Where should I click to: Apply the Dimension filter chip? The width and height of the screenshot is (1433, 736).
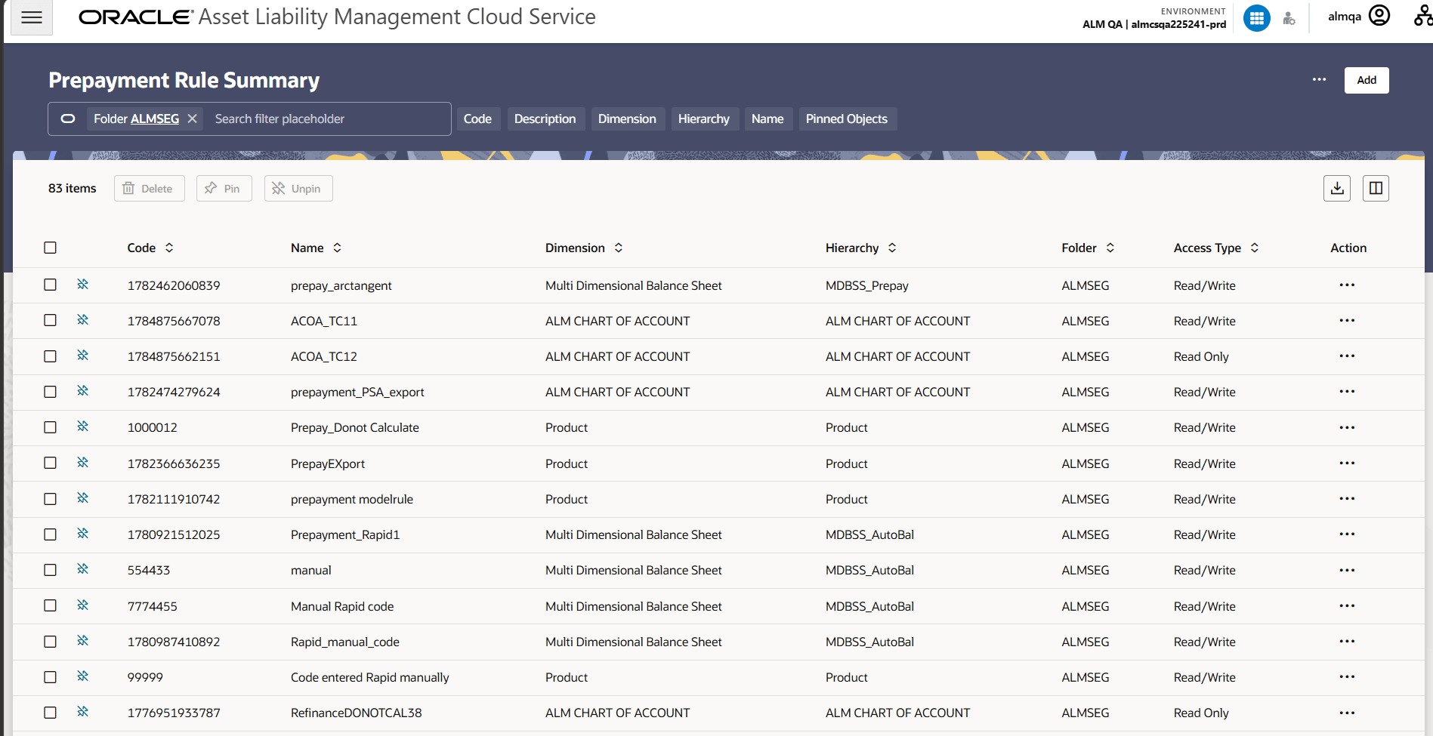point(627,119)
